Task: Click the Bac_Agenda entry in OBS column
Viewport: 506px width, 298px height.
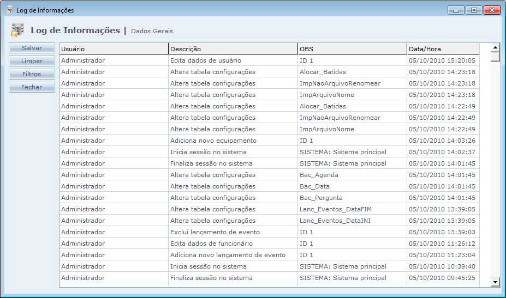Action: tap(319, 175)
